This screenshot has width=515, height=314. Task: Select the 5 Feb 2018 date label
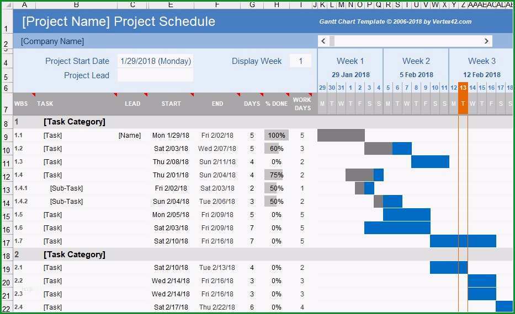point(416,75)
